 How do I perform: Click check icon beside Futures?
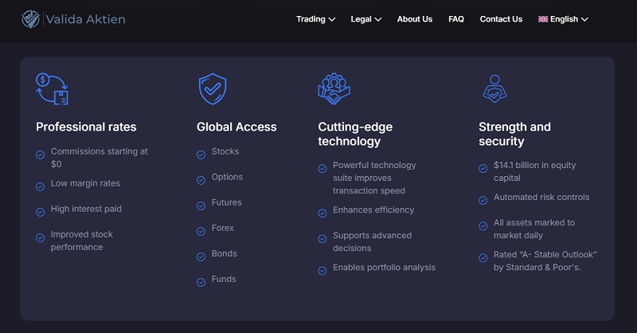(x=201, y=206)
